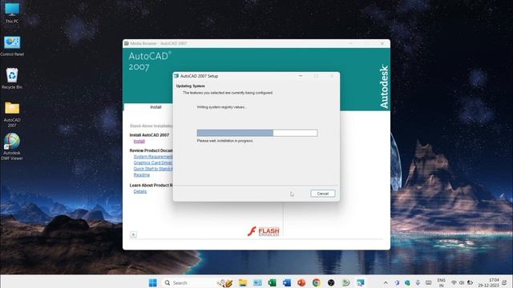Open Wi-Fi network tray icon

[x=454, y=282]
